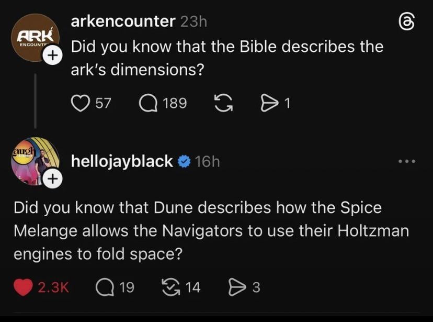Screen dimensions: 433x322
Task: Open replies on arkencounter post
Action: tap(149, 103)
